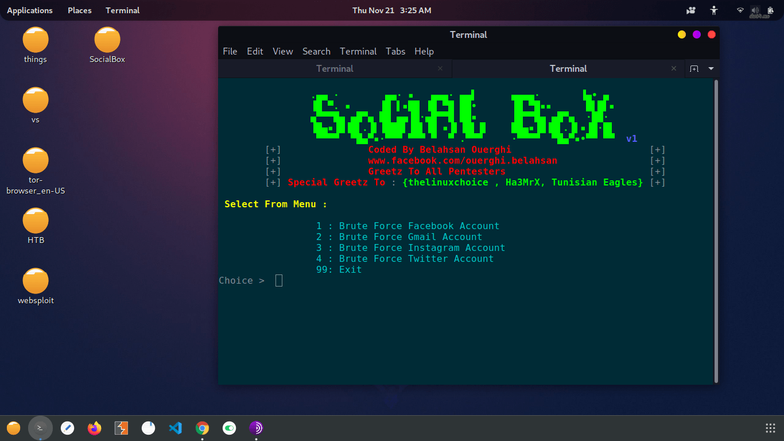Viewport: 784px width, 441px height.
Task: Close the active second Terminal tab
Action: click(x=674, y=68)
